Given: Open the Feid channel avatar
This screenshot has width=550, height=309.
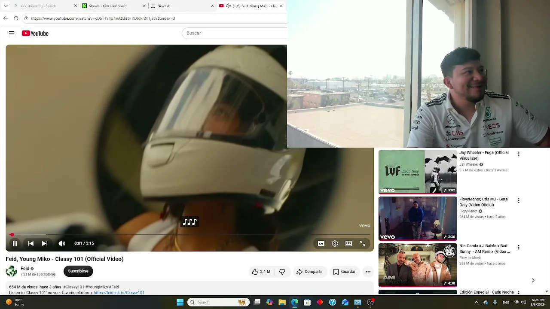Looking at the screenshot, I should 12,271.
